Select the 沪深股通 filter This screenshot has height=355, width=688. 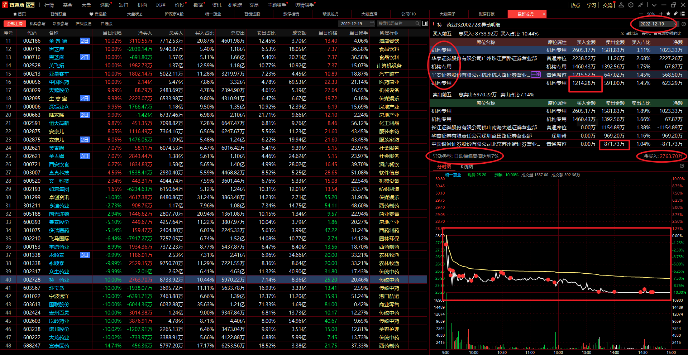83,24
